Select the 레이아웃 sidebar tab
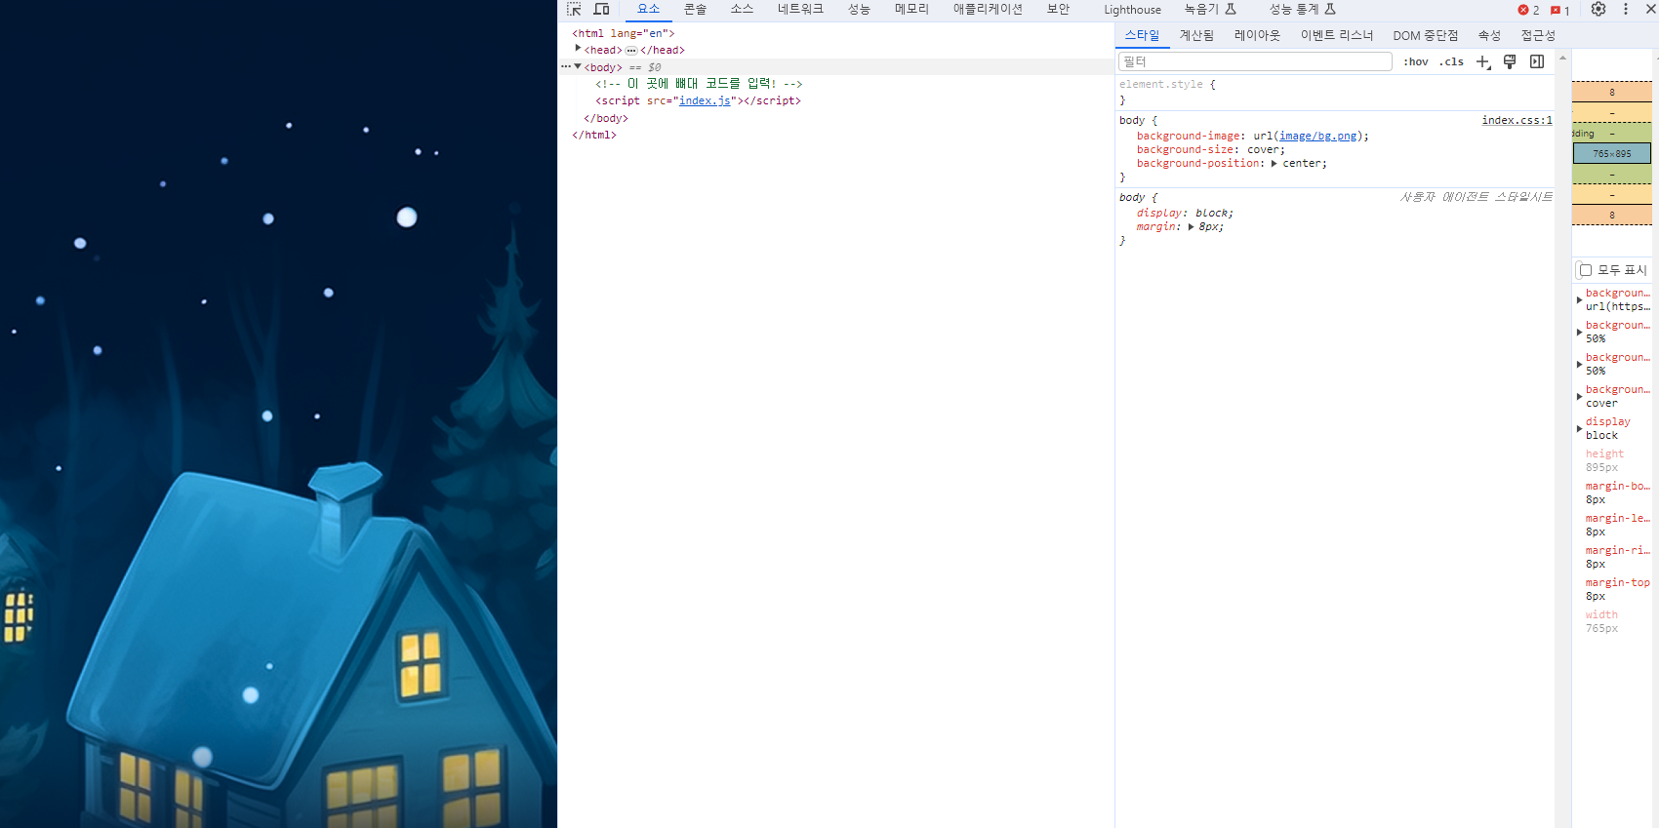Screen dimensions: 1659x828 point(1257,36)
